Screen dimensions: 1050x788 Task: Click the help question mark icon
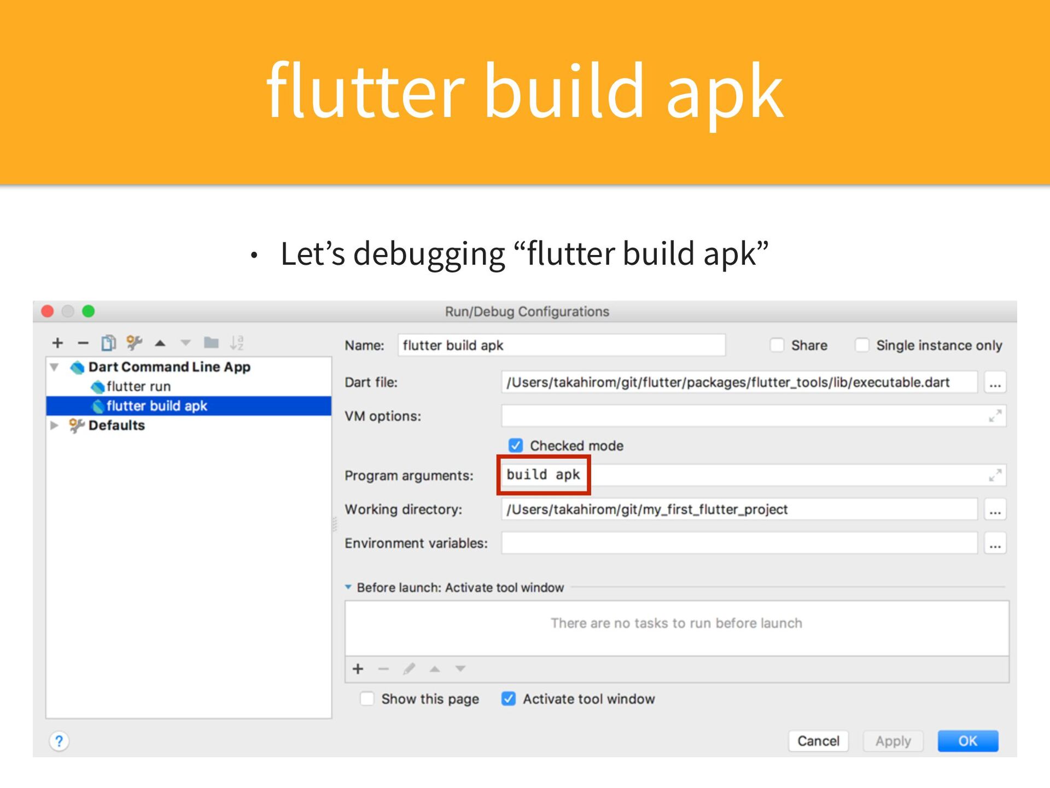click(59, 741)
